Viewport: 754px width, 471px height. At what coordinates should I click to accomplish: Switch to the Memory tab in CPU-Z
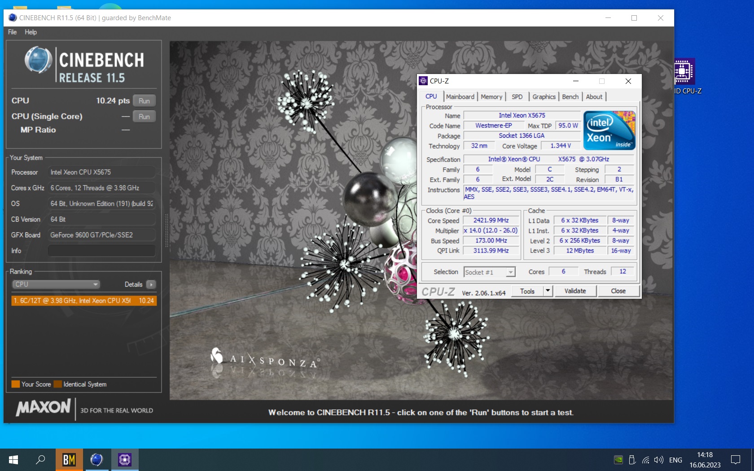point(491,97)
